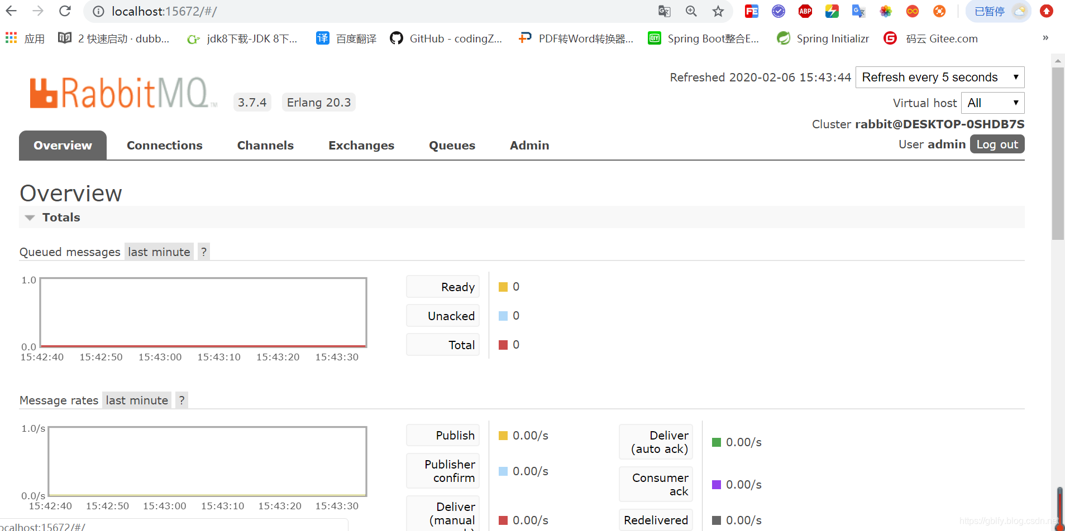The height and width of the screenshot is (531, 1065).
Task: Click the Erlang 20.3 version label
Action: [x=319, y=103]
